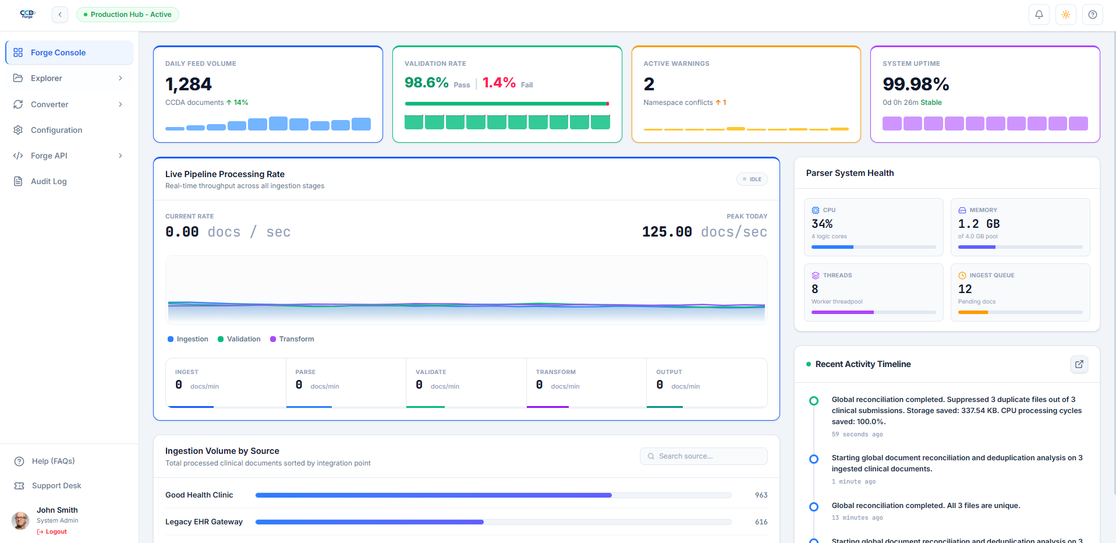Viewport: 1116px width, 543px height.
Task: Expand the Explorer submenu chevron
Action: [121, 78]
